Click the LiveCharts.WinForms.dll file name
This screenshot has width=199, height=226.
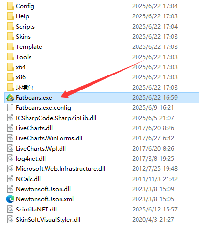(x=49, y=138)
